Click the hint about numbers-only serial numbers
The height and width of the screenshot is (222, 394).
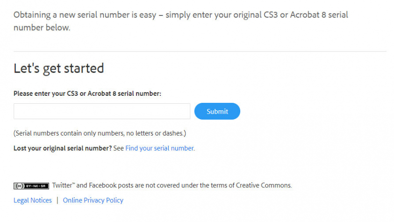pyautogui.click(x=100, y=133)
